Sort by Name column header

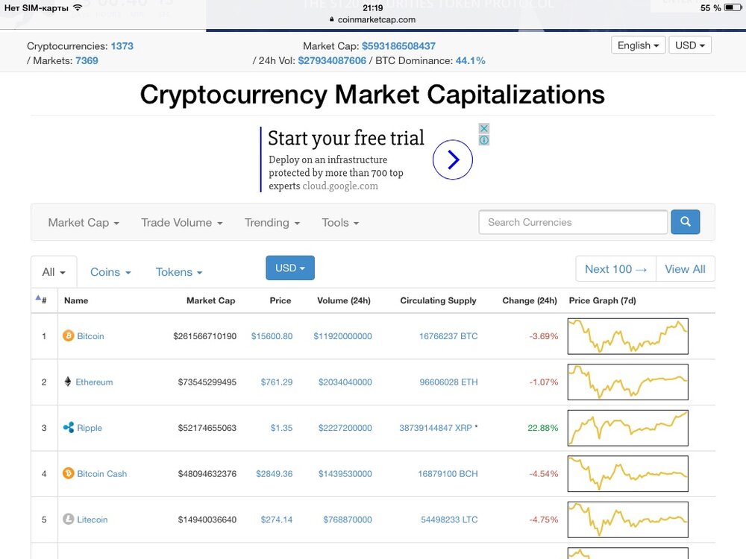(x=76, y=300)
